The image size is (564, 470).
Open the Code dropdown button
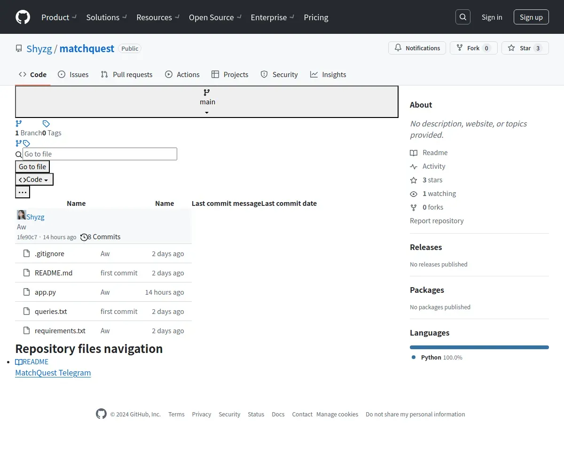coord(34,179)
